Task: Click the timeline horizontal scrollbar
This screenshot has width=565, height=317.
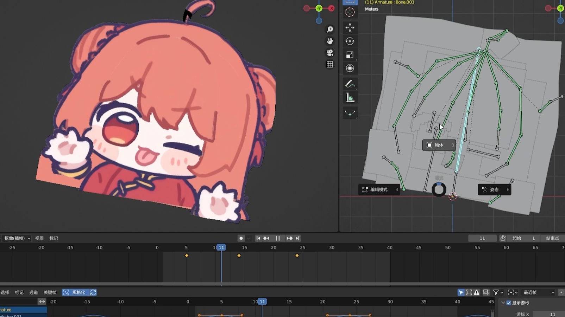Action: coord(282,284)
